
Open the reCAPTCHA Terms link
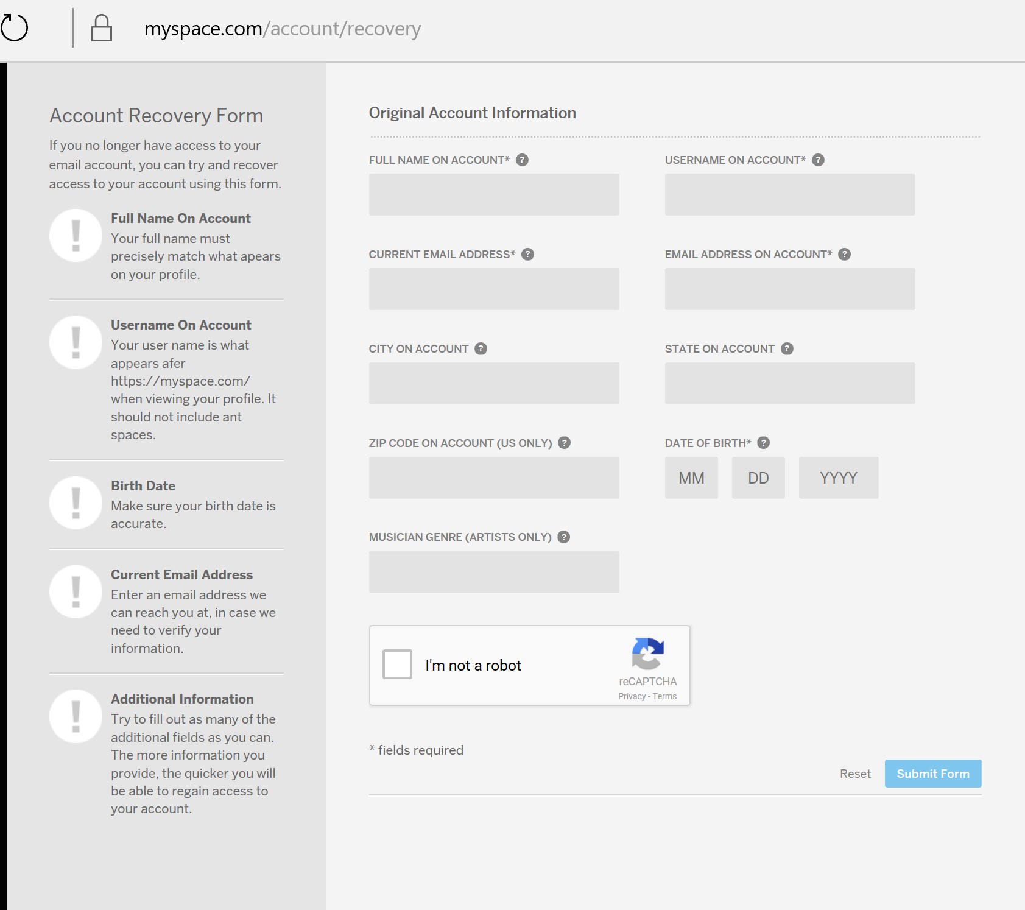point(663,696)
